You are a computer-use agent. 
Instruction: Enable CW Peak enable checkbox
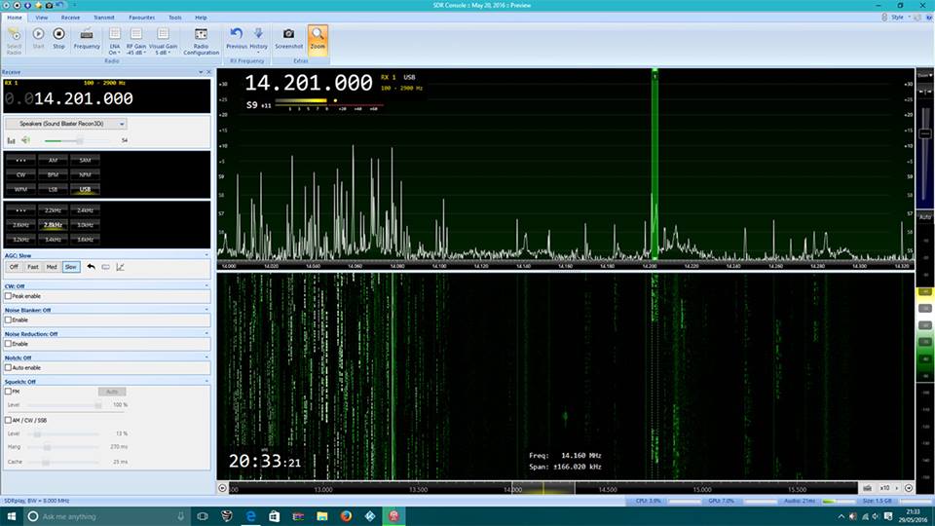(9, 295)
